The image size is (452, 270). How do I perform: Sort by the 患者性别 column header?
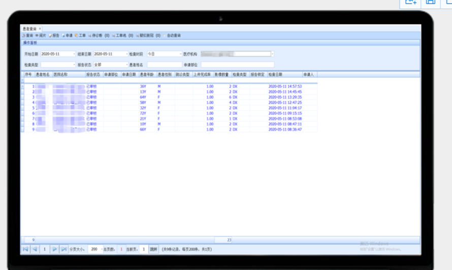click(x=166, y=74)
